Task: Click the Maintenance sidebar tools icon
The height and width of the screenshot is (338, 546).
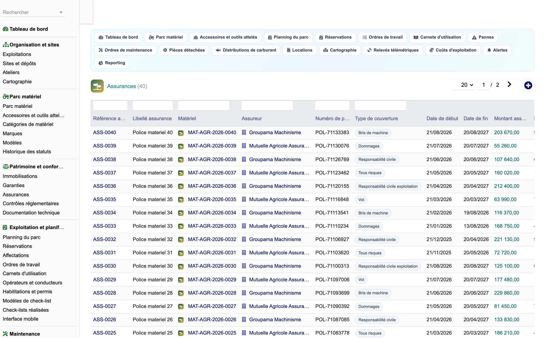Action: tap(5, 334)
